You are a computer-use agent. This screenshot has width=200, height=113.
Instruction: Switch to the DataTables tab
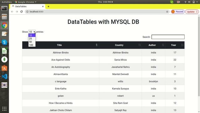point(27,6)
